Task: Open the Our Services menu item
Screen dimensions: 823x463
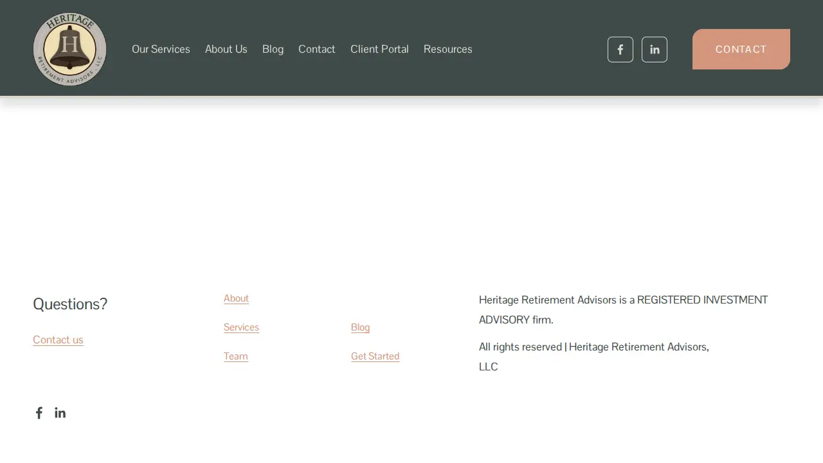Action: click(161, 49)
